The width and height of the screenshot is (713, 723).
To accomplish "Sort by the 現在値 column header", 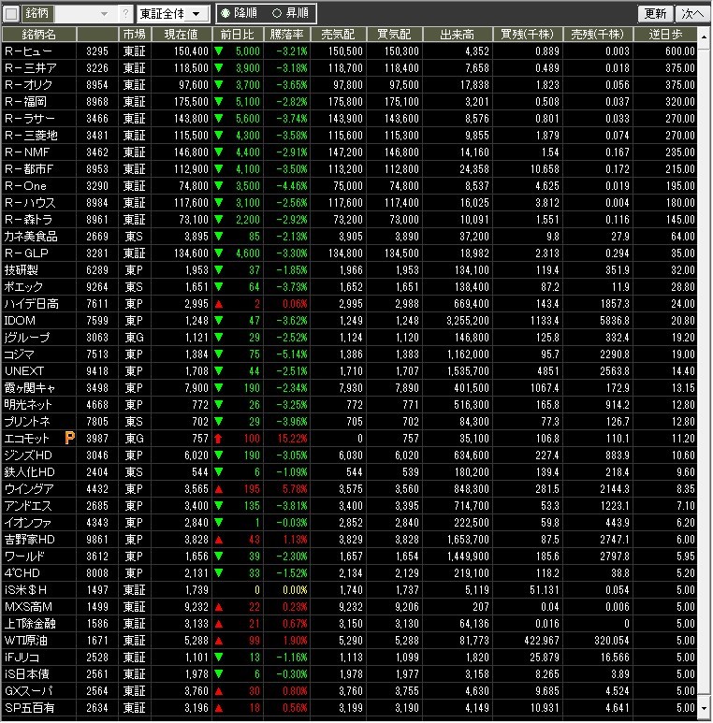I will pyautogui.click(x=182, y=34).
